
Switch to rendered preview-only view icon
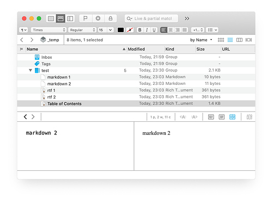[222, 117]
